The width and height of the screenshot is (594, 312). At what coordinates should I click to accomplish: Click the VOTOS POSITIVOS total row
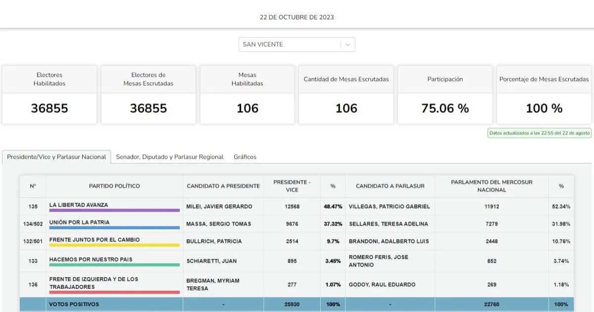click(x=297, y=304)
